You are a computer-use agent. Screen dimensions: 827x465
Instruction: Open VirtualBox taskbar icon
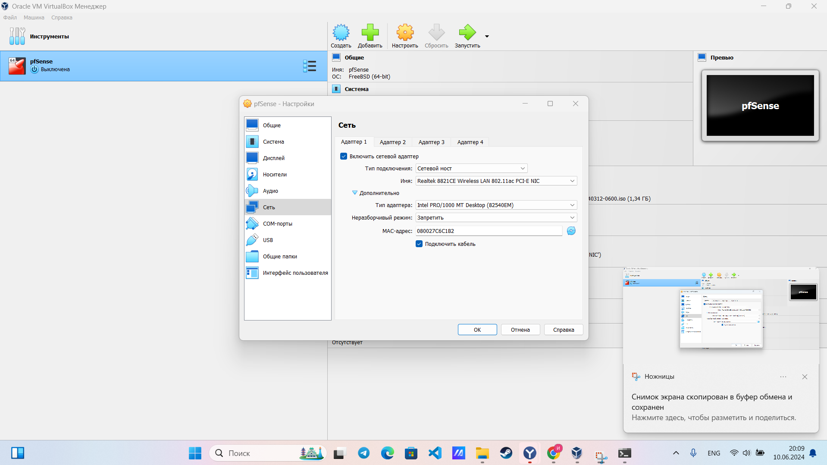coord(577,453)
